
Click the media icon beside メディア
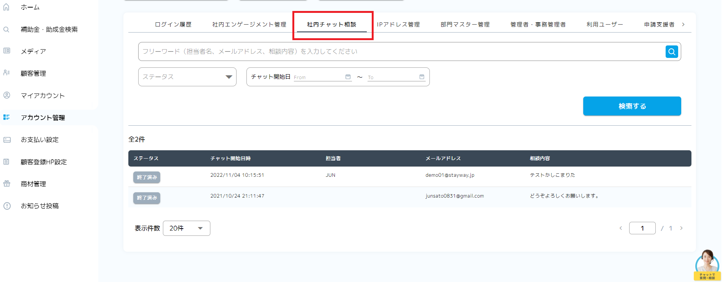tap(6, 51)
